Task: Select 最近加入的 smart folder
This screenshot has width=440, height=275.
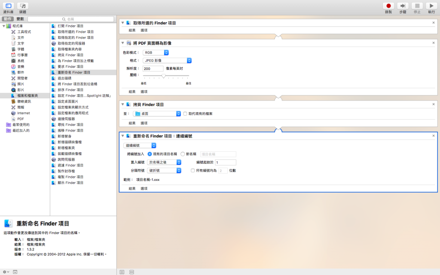Action: 21,131
